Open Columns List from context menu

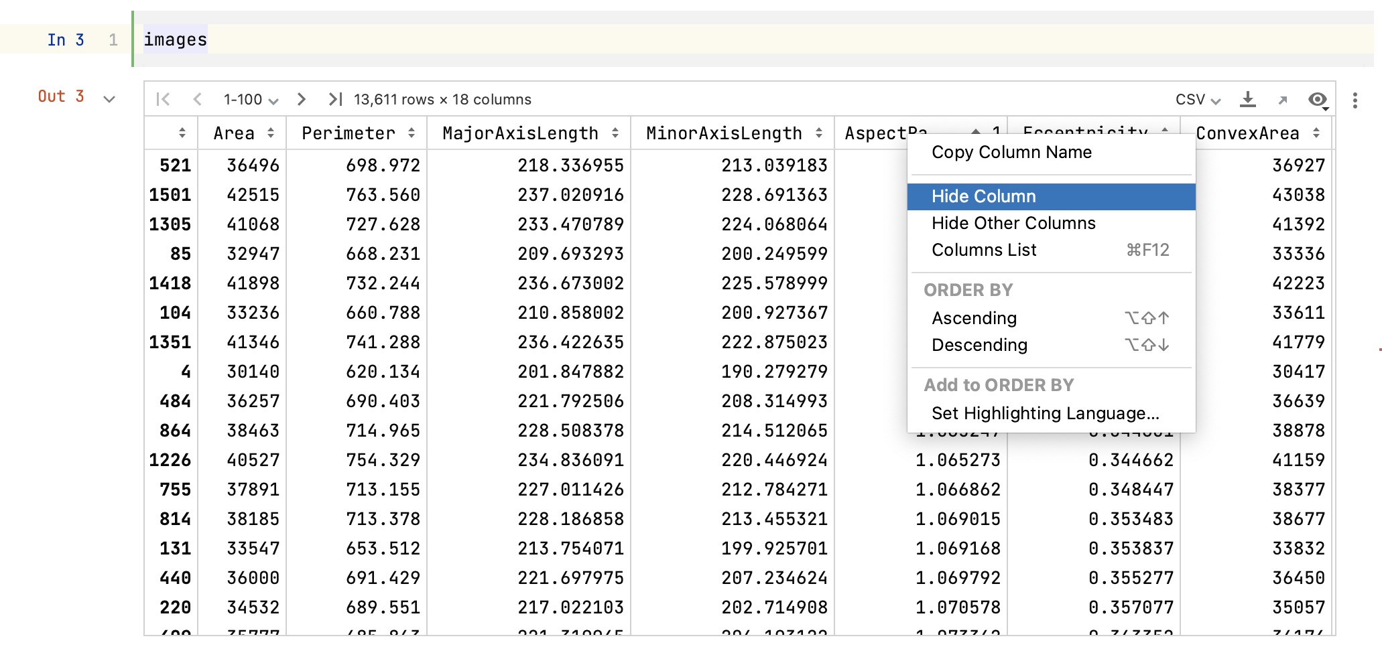(1051, 250)
